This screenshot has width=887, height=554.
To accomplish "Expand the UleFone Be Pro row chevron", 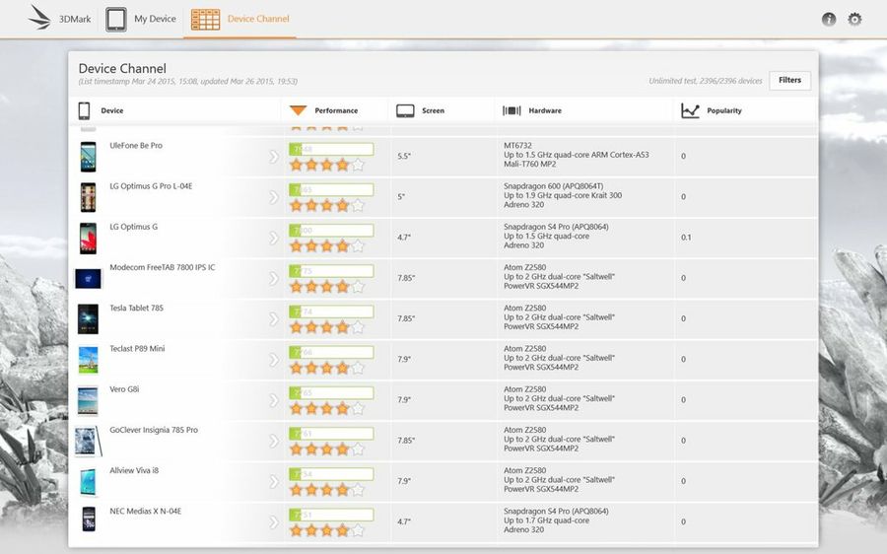I will pos(274,156).
